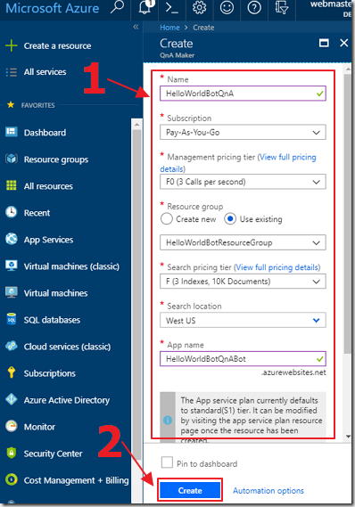Click Home in the breadcrumb
This screenshot has height=507, width=355.
(169, 28)
